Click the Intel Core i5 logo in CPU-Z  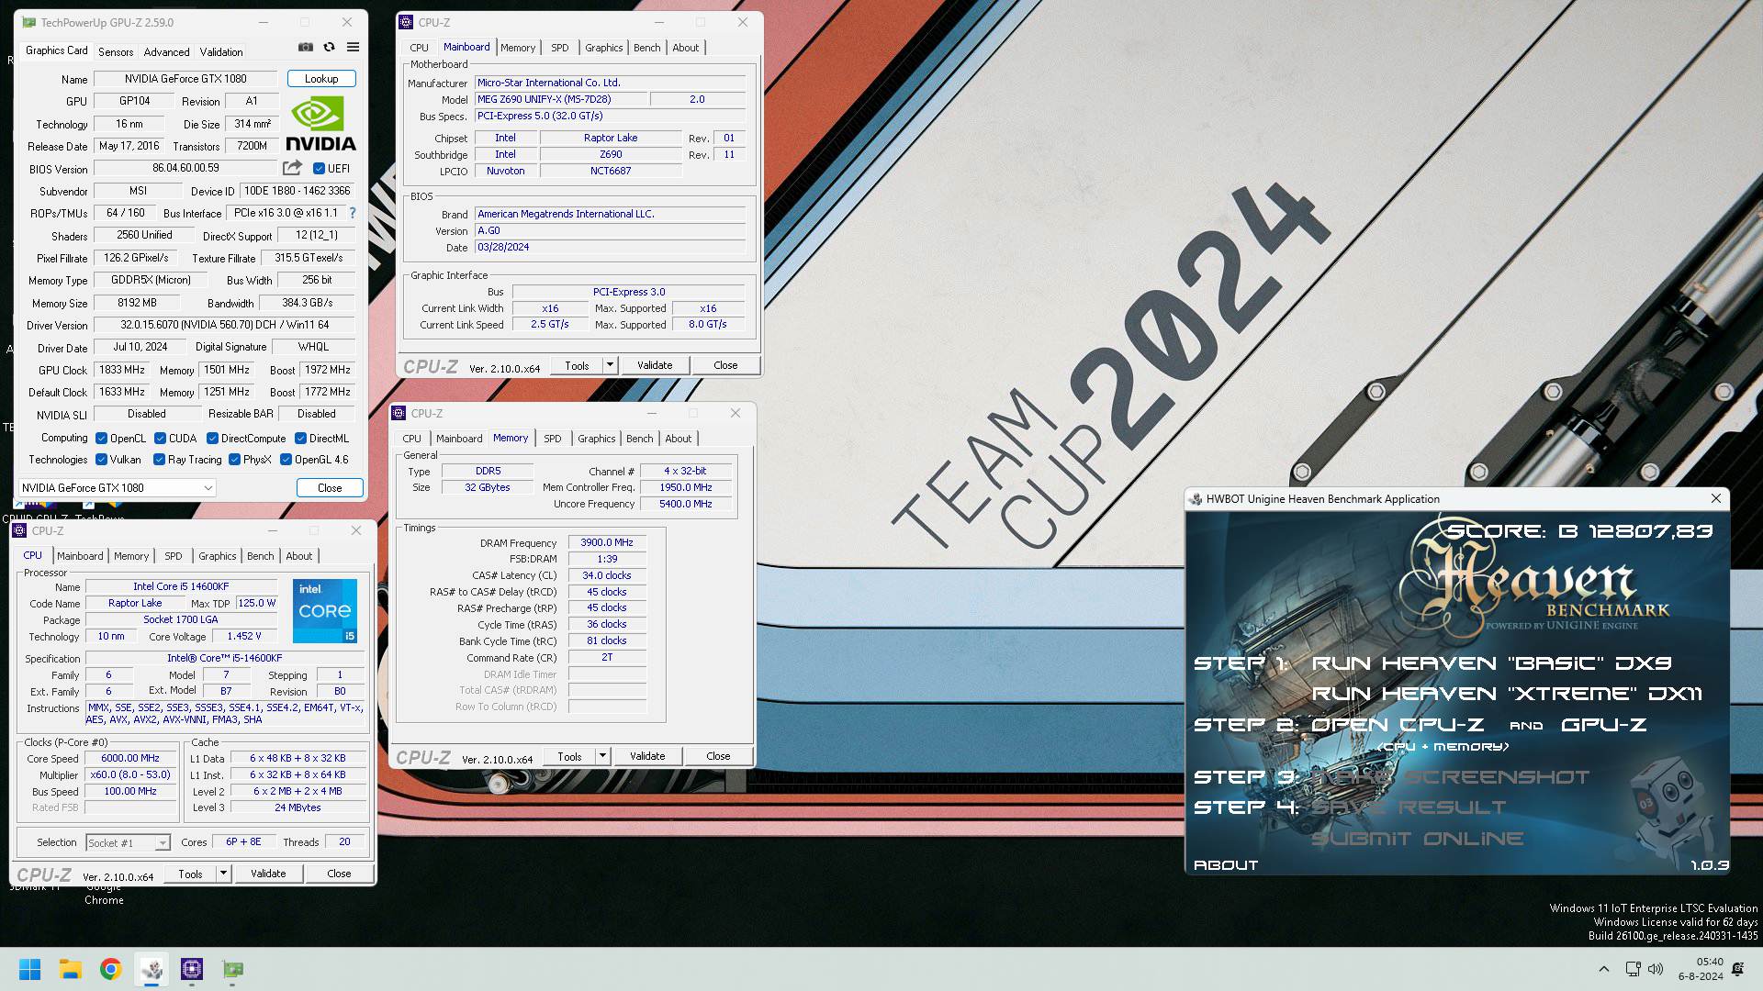[325, 610]
